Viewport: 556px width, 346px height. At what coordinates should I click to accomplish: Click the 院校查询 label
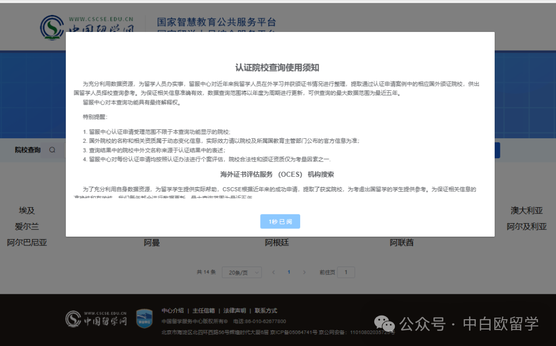click(x=28, y=150)
